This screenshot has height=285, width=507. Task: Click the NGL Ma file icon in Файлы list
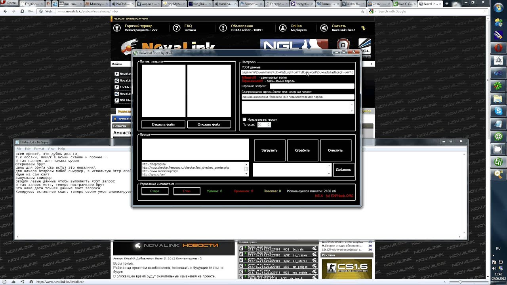click(x=117, y=100)
